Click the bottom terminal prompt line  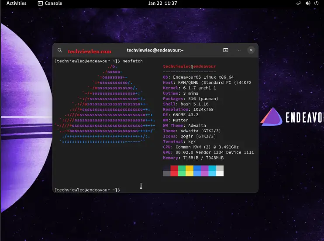coord(87,190)
